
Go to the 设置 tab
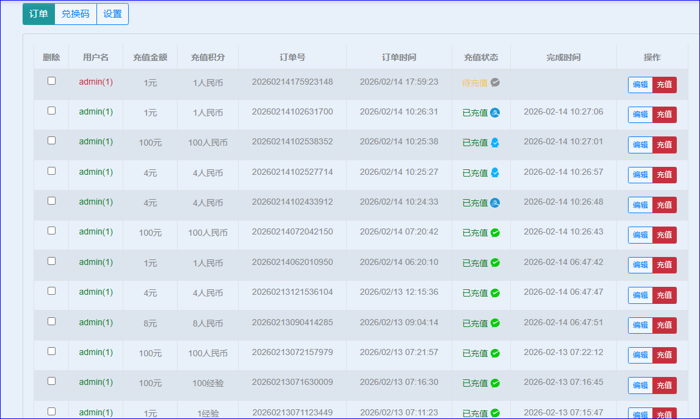coord(112,14)
